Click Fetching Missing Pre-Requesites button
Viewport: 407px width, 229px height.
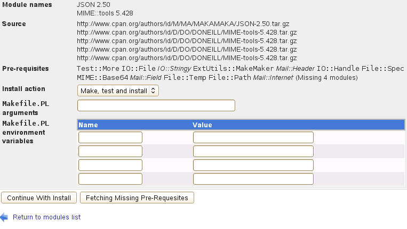point(137,198)
